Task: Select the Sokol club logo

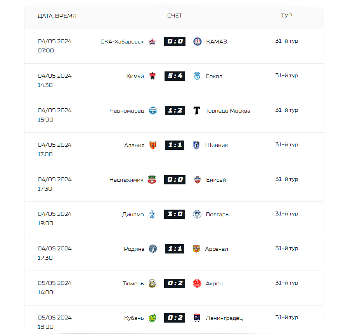Action: tap(197, 76)
